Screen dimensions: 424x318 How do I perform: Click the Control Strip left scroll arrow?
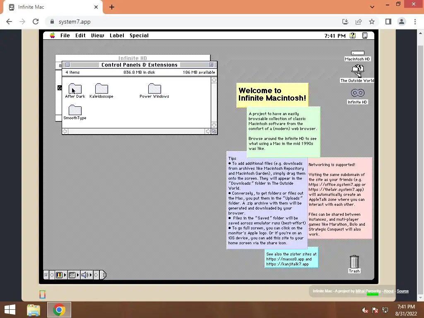[52, 275]
